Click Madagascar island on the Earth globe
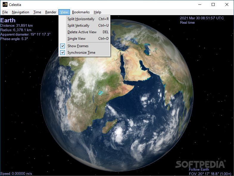Screen dimensions: 234x176 [110, 126]
